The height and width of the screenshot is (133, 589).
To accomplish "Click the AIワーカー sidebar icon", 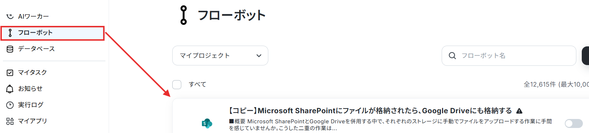I will [x=10, y=16].
